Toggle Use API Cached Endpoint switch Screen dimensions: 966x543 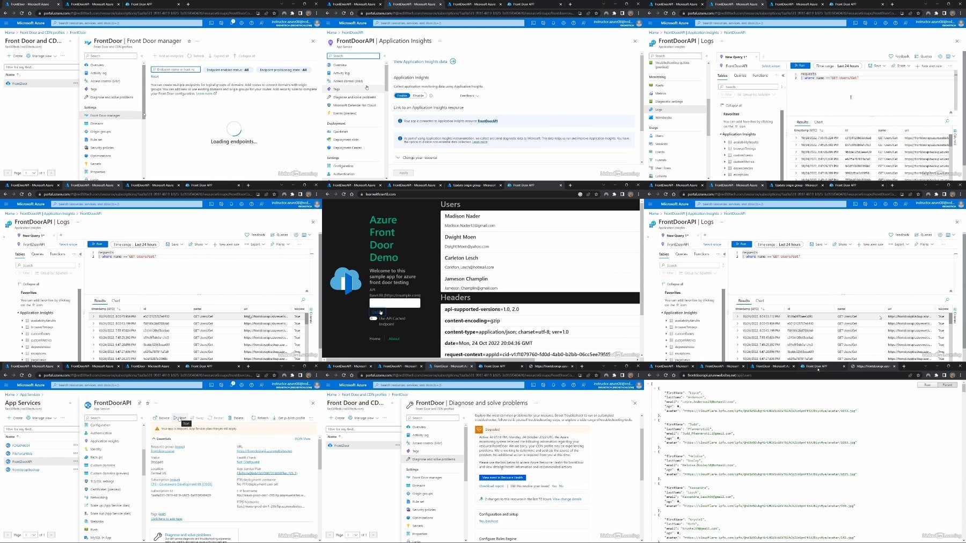(373, 318)
